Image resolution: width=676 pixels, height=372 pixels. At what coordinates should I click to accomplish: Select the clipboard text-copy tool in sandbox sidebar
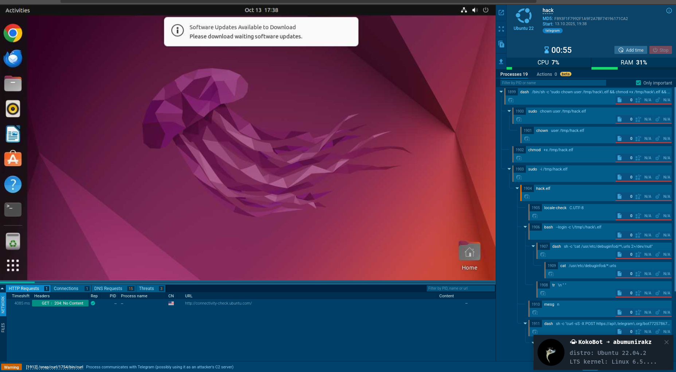pyautogui.click(x=501, y=44)
